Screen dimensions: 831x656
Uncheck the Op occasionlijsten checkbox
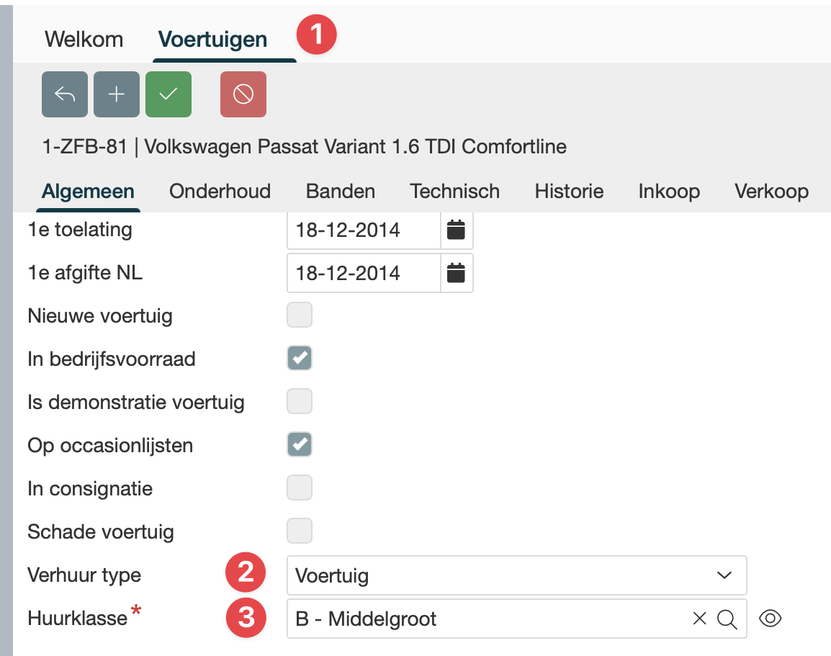pos(300,445)
